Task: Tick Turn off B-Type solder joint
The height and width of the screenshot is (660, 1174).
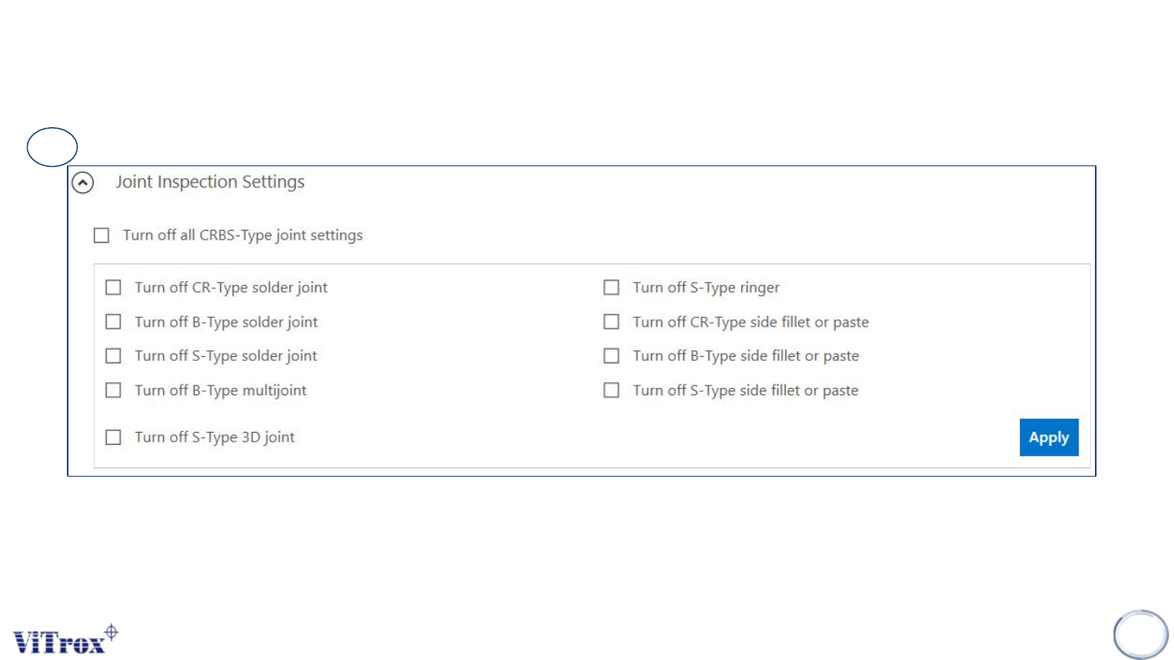Action: click(x=113, y=322)
